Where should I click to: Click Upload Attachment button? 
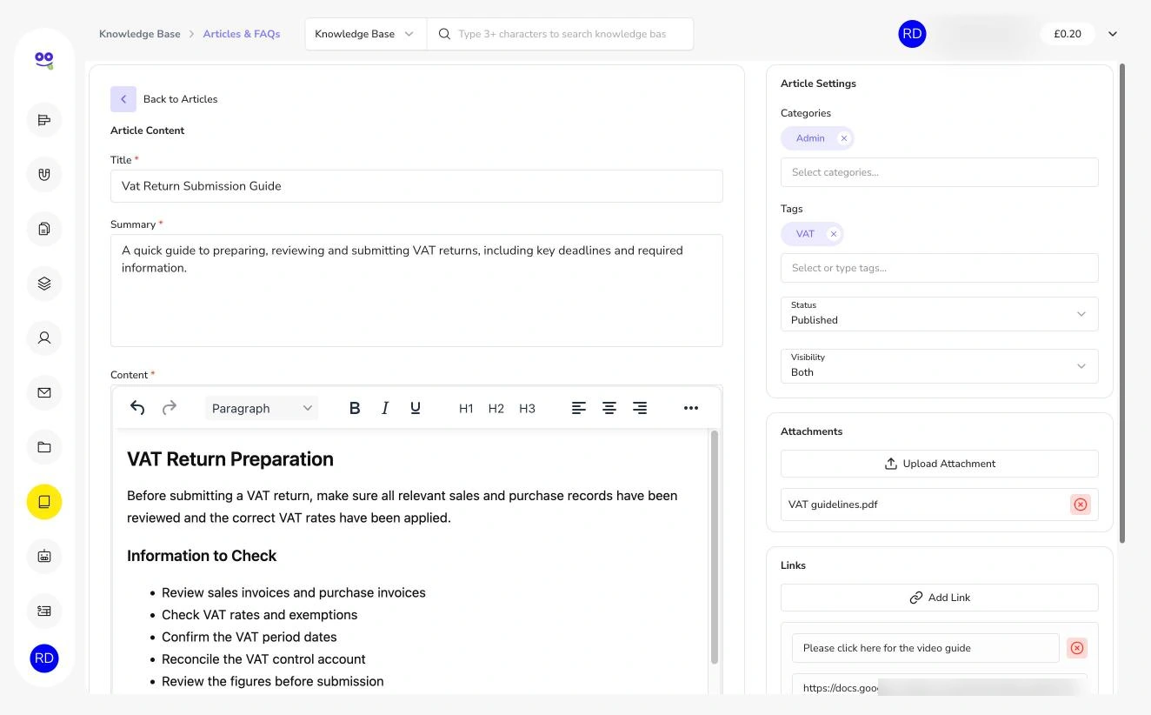940,464
